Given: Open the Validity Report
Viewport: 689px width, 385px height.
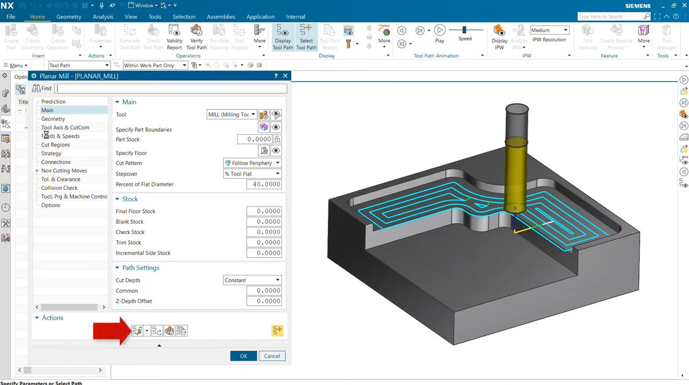Looking at the screenshot, I should pyautogui.click(x=175, y=36).
